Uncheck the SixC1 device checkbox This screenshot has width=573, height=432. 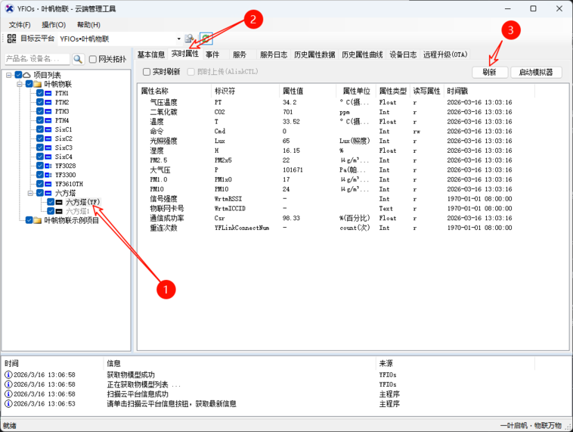pyautogui.click(x=40, y=129)
